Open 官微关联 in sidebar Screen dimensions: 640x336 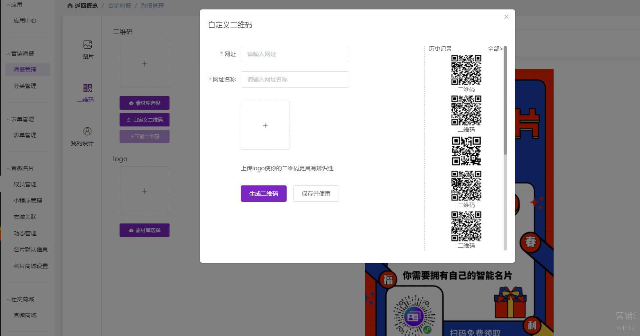point(25,217)
